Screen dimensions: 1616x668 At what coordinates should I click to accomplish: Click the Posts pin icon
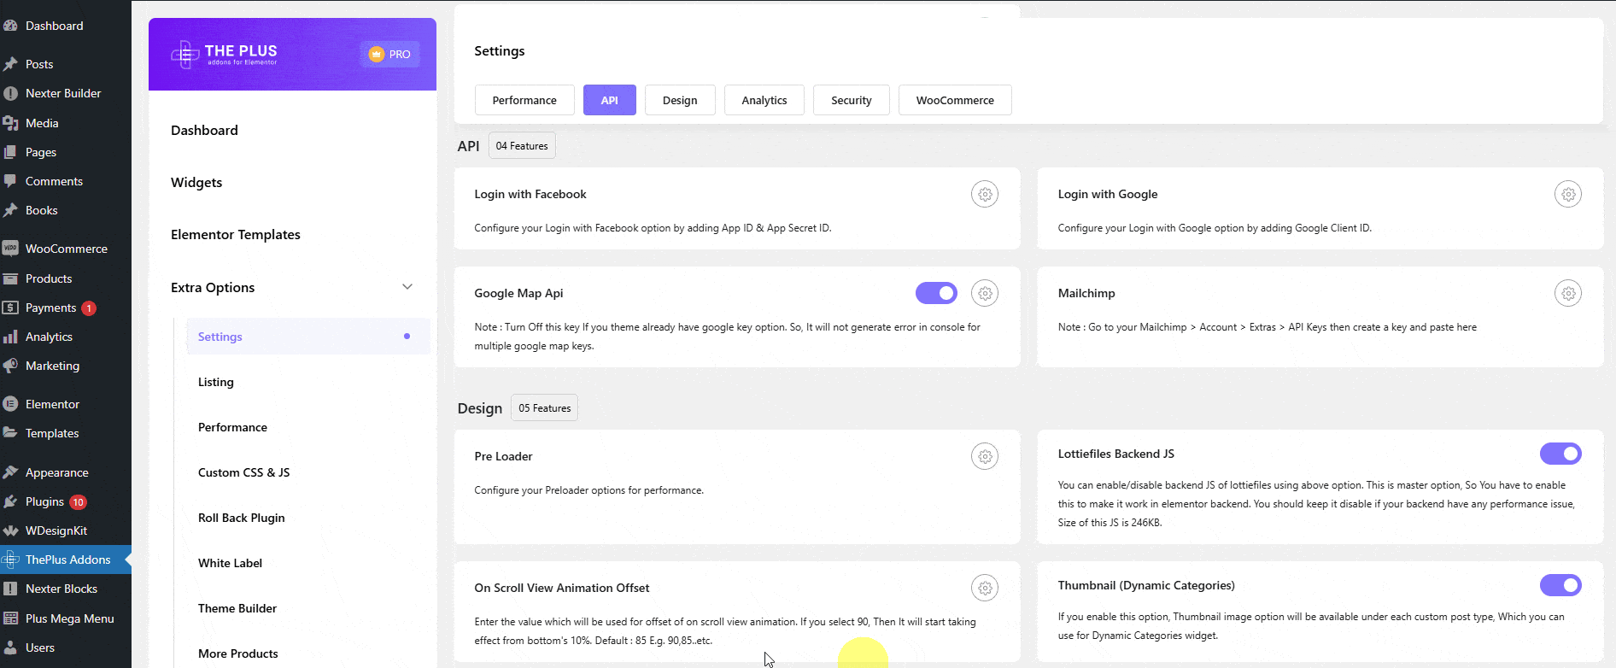pos(10,64)
